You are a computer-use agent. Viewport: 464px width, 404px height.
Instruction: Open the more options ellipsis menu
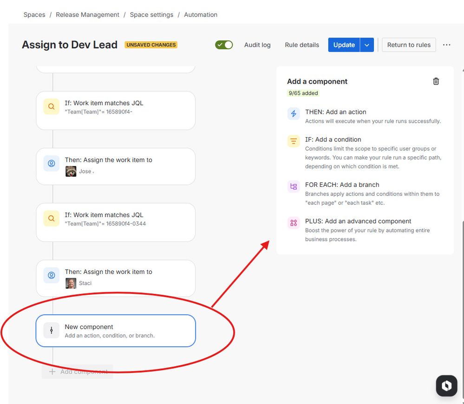[x=446, y=45]
